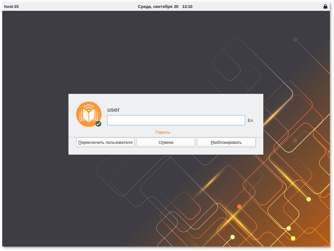Click empty panel space between hostname and date
The height and width of the screenshot is (251, 334).
click(76, 6)
